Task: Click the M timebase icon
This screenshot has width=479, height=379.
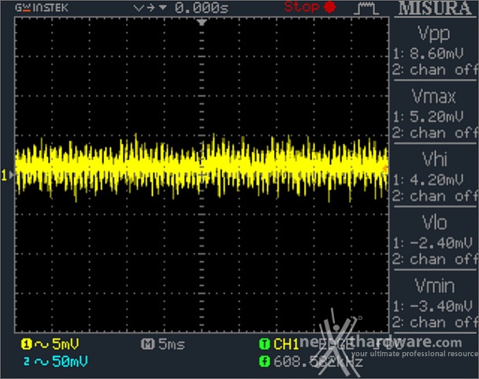Action: (x=148, y=344)
